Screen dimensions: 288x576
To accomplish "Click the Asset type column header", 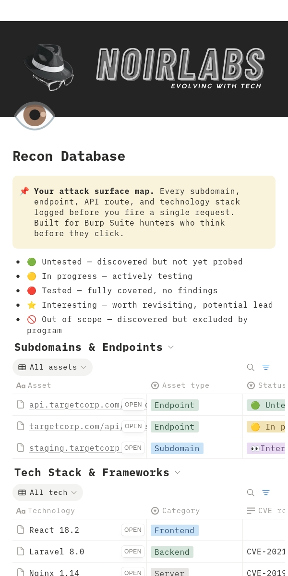I will point(185,385).
